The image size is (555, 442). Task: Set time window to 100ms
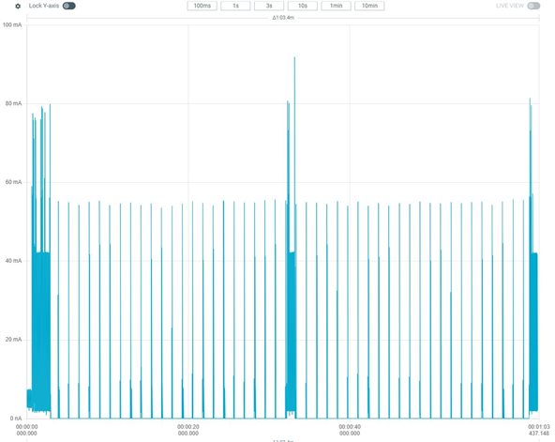point(202,6)
